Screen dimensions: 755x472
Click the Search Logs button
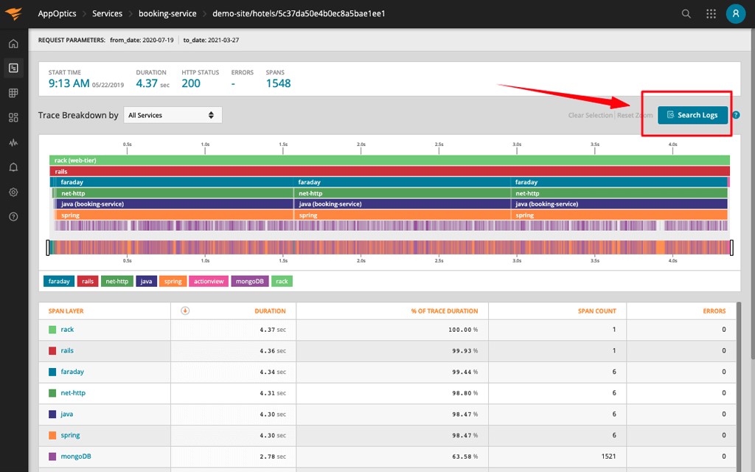692,115
